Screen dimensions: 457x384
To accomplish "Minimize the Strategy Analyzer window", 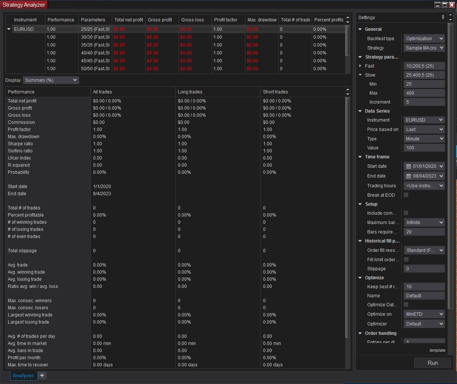I will point(437,5).
